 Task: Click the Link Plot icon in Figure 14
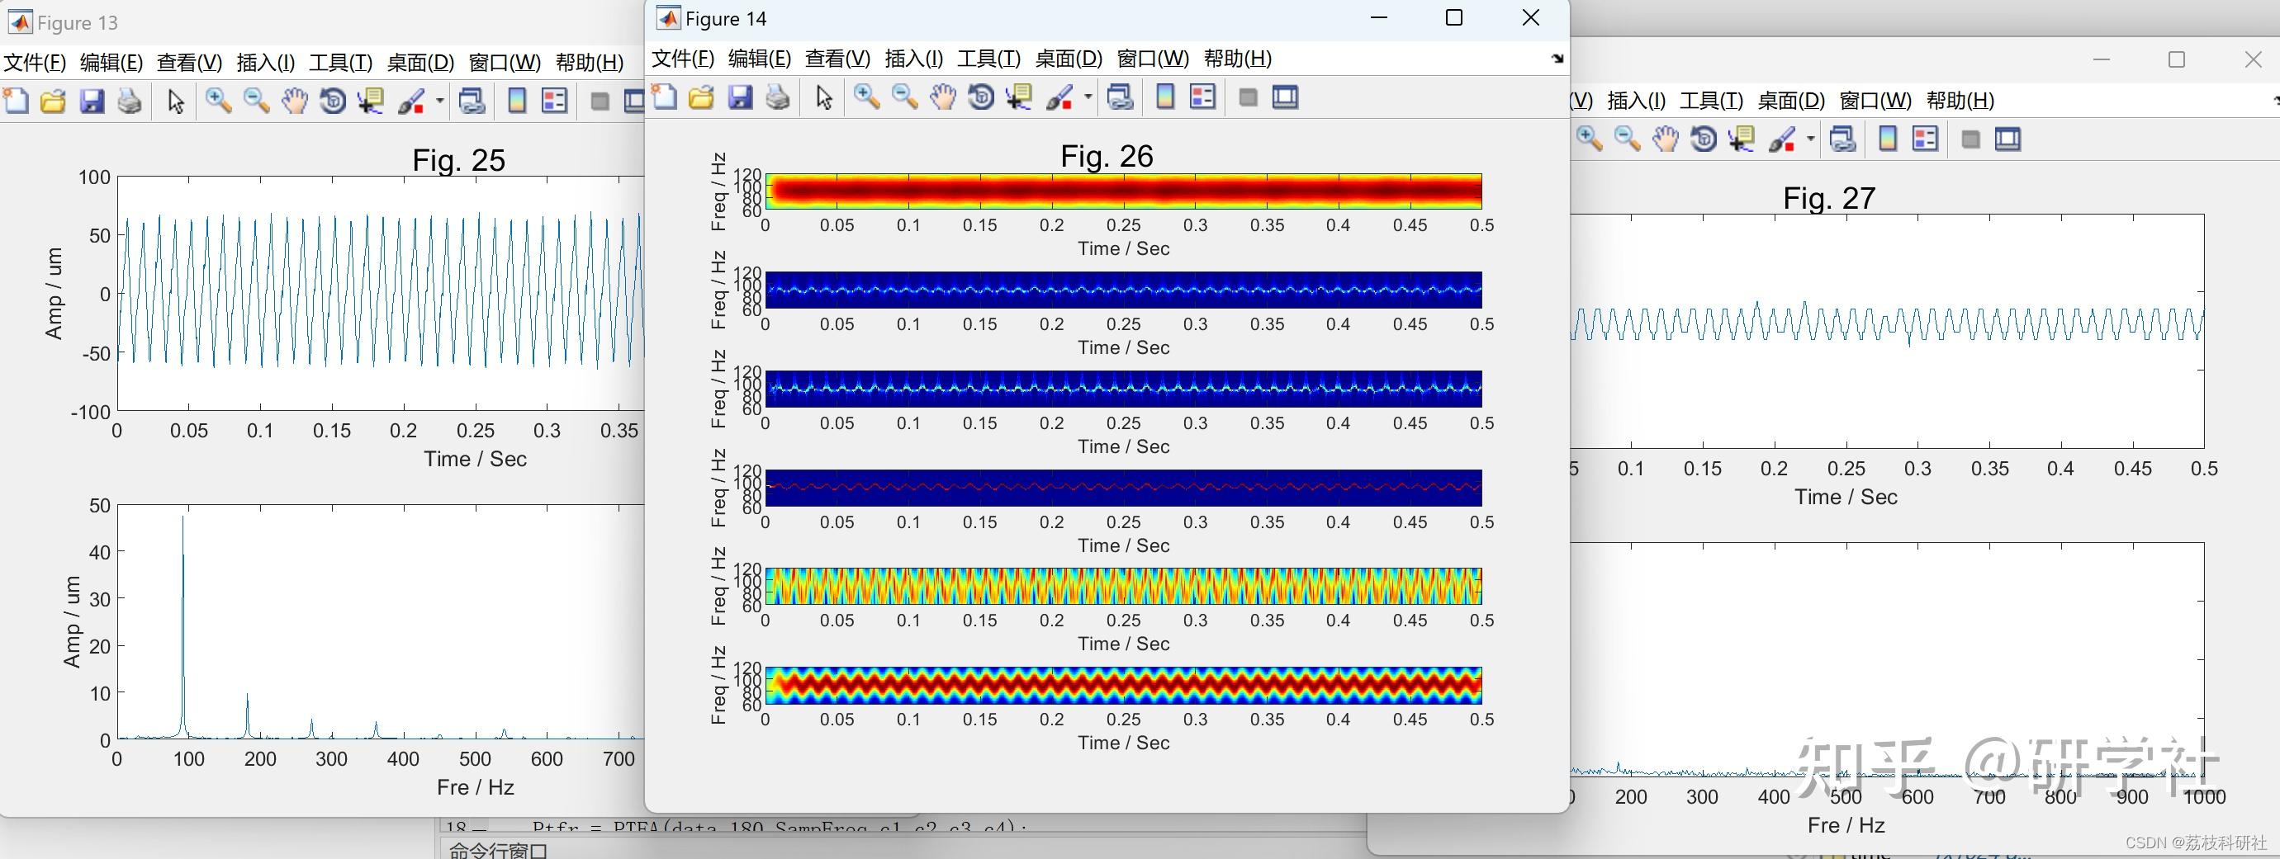point(1121,97)
